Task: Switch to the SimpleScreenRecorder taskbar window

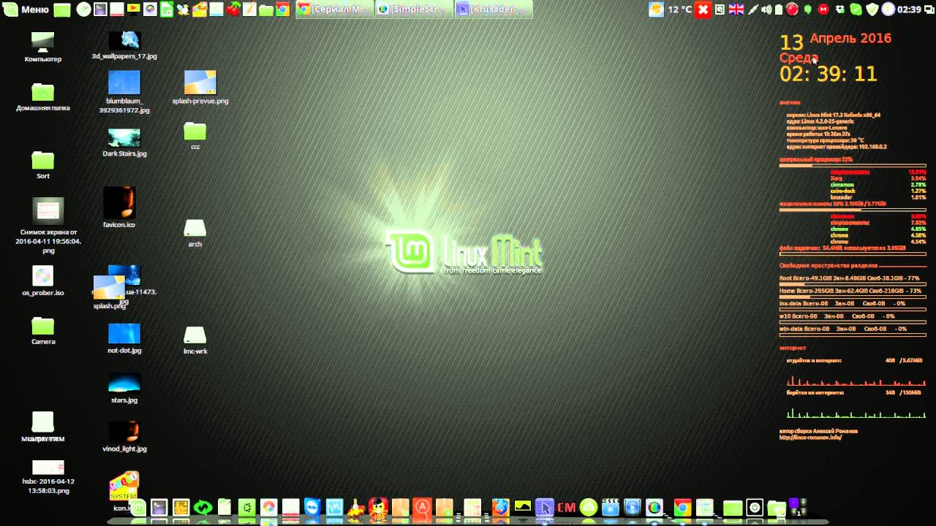Action: pos(412,9)
